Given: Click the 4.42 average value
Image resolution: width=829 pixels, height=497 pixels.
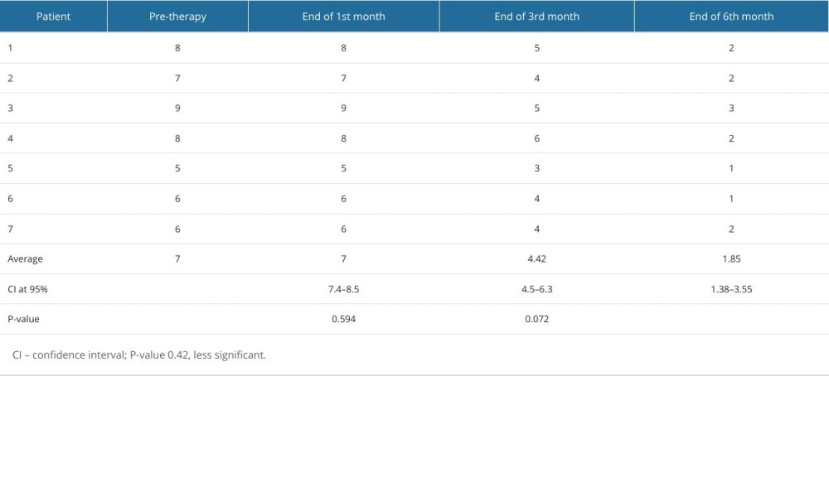Looking at the screenshot, I should click(x=536, y=258).
